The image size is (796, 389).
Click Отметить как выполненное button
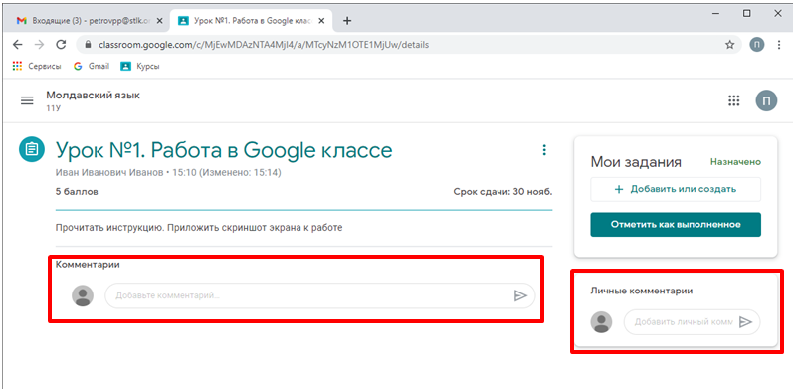[x=676, y=225]
